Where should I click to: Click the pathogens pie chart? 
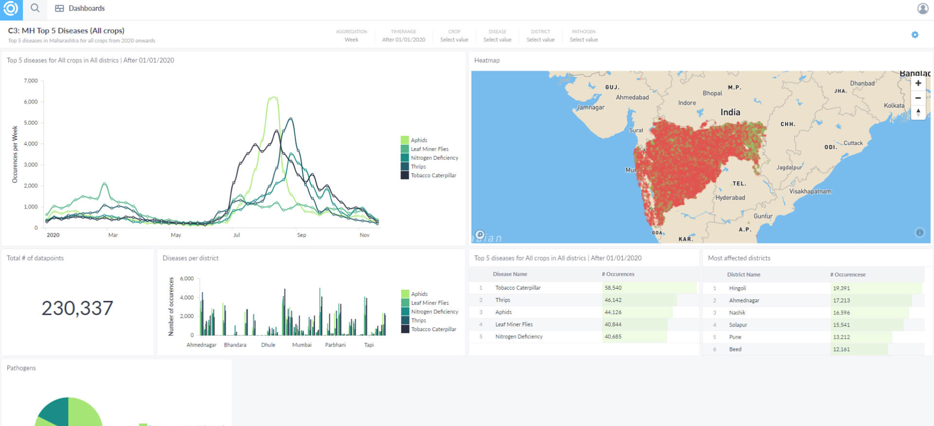[x=69, y=413]
